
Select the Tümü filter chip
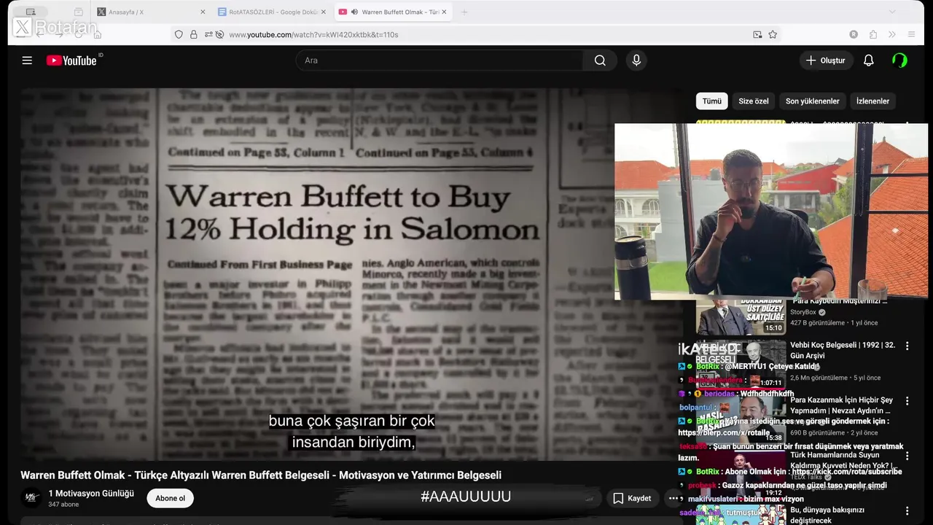[711, 101]
